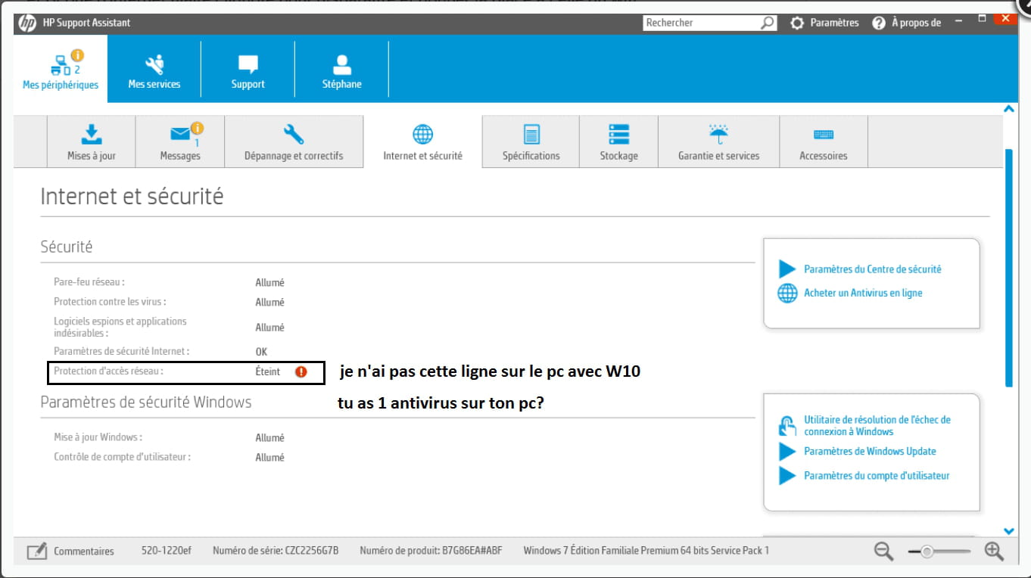Open the Stéphane profile tab
This screenshot has height=578, width=1031.
[341, 71]
